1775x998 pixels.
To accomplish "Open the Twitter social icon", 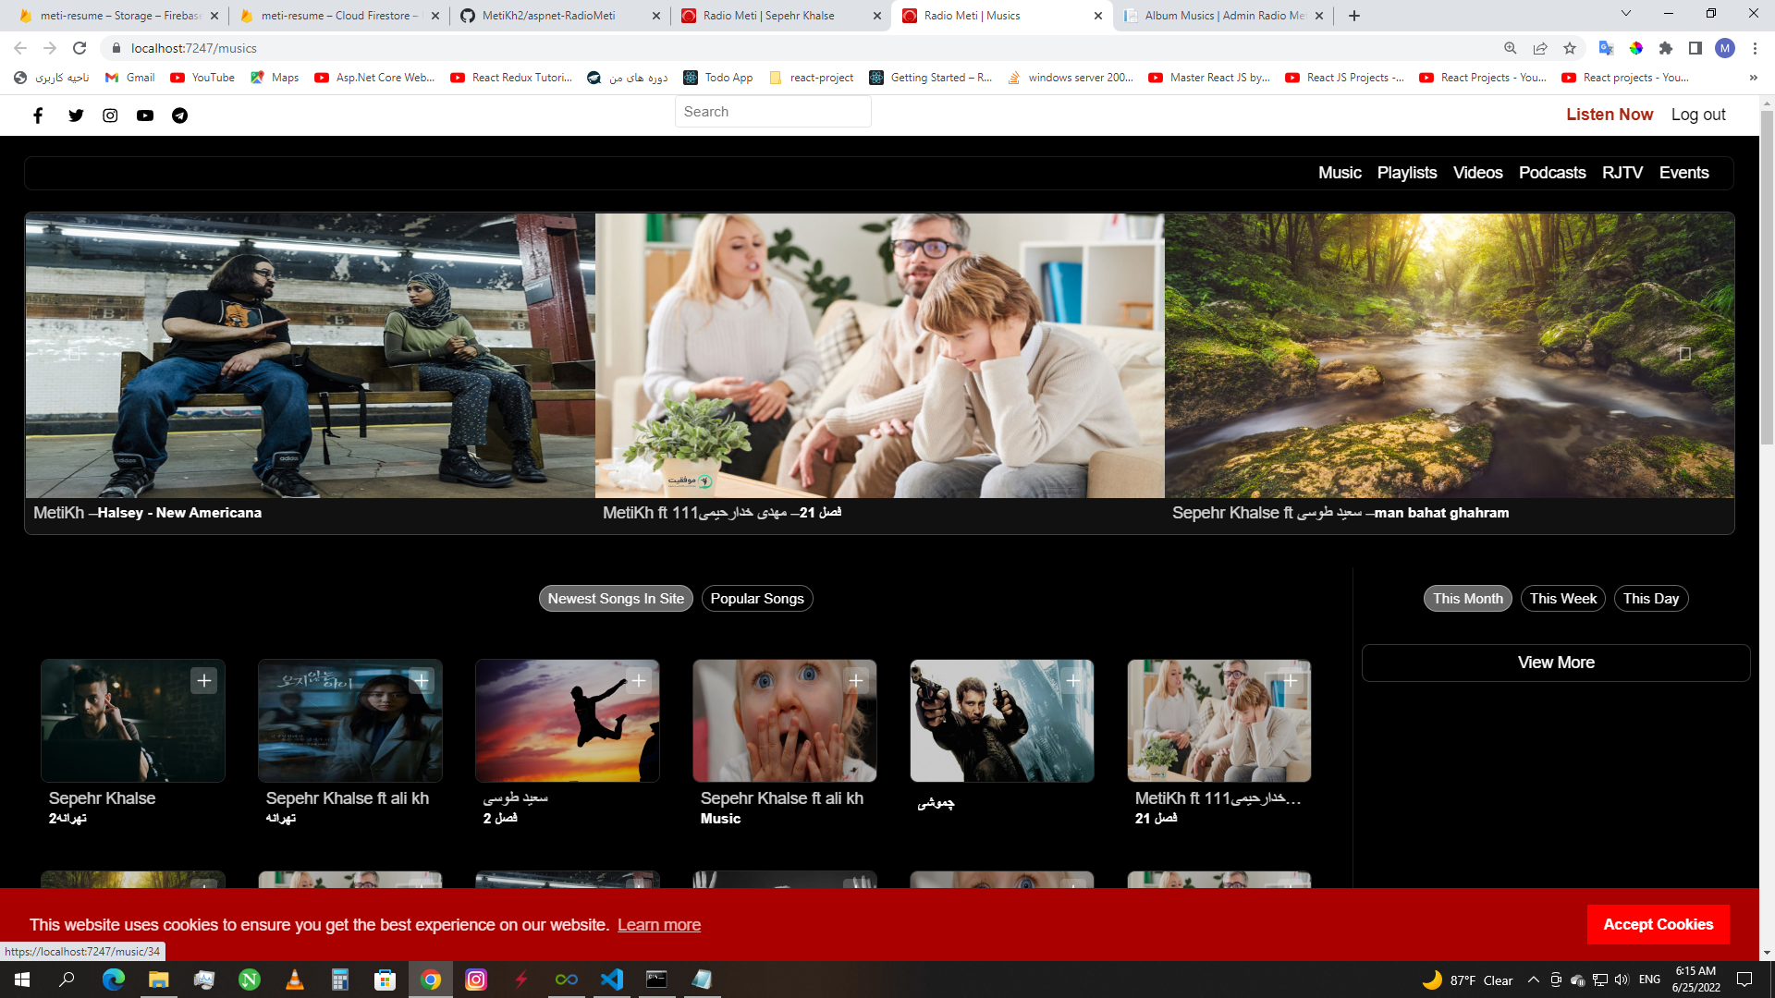I will point(76,116).
